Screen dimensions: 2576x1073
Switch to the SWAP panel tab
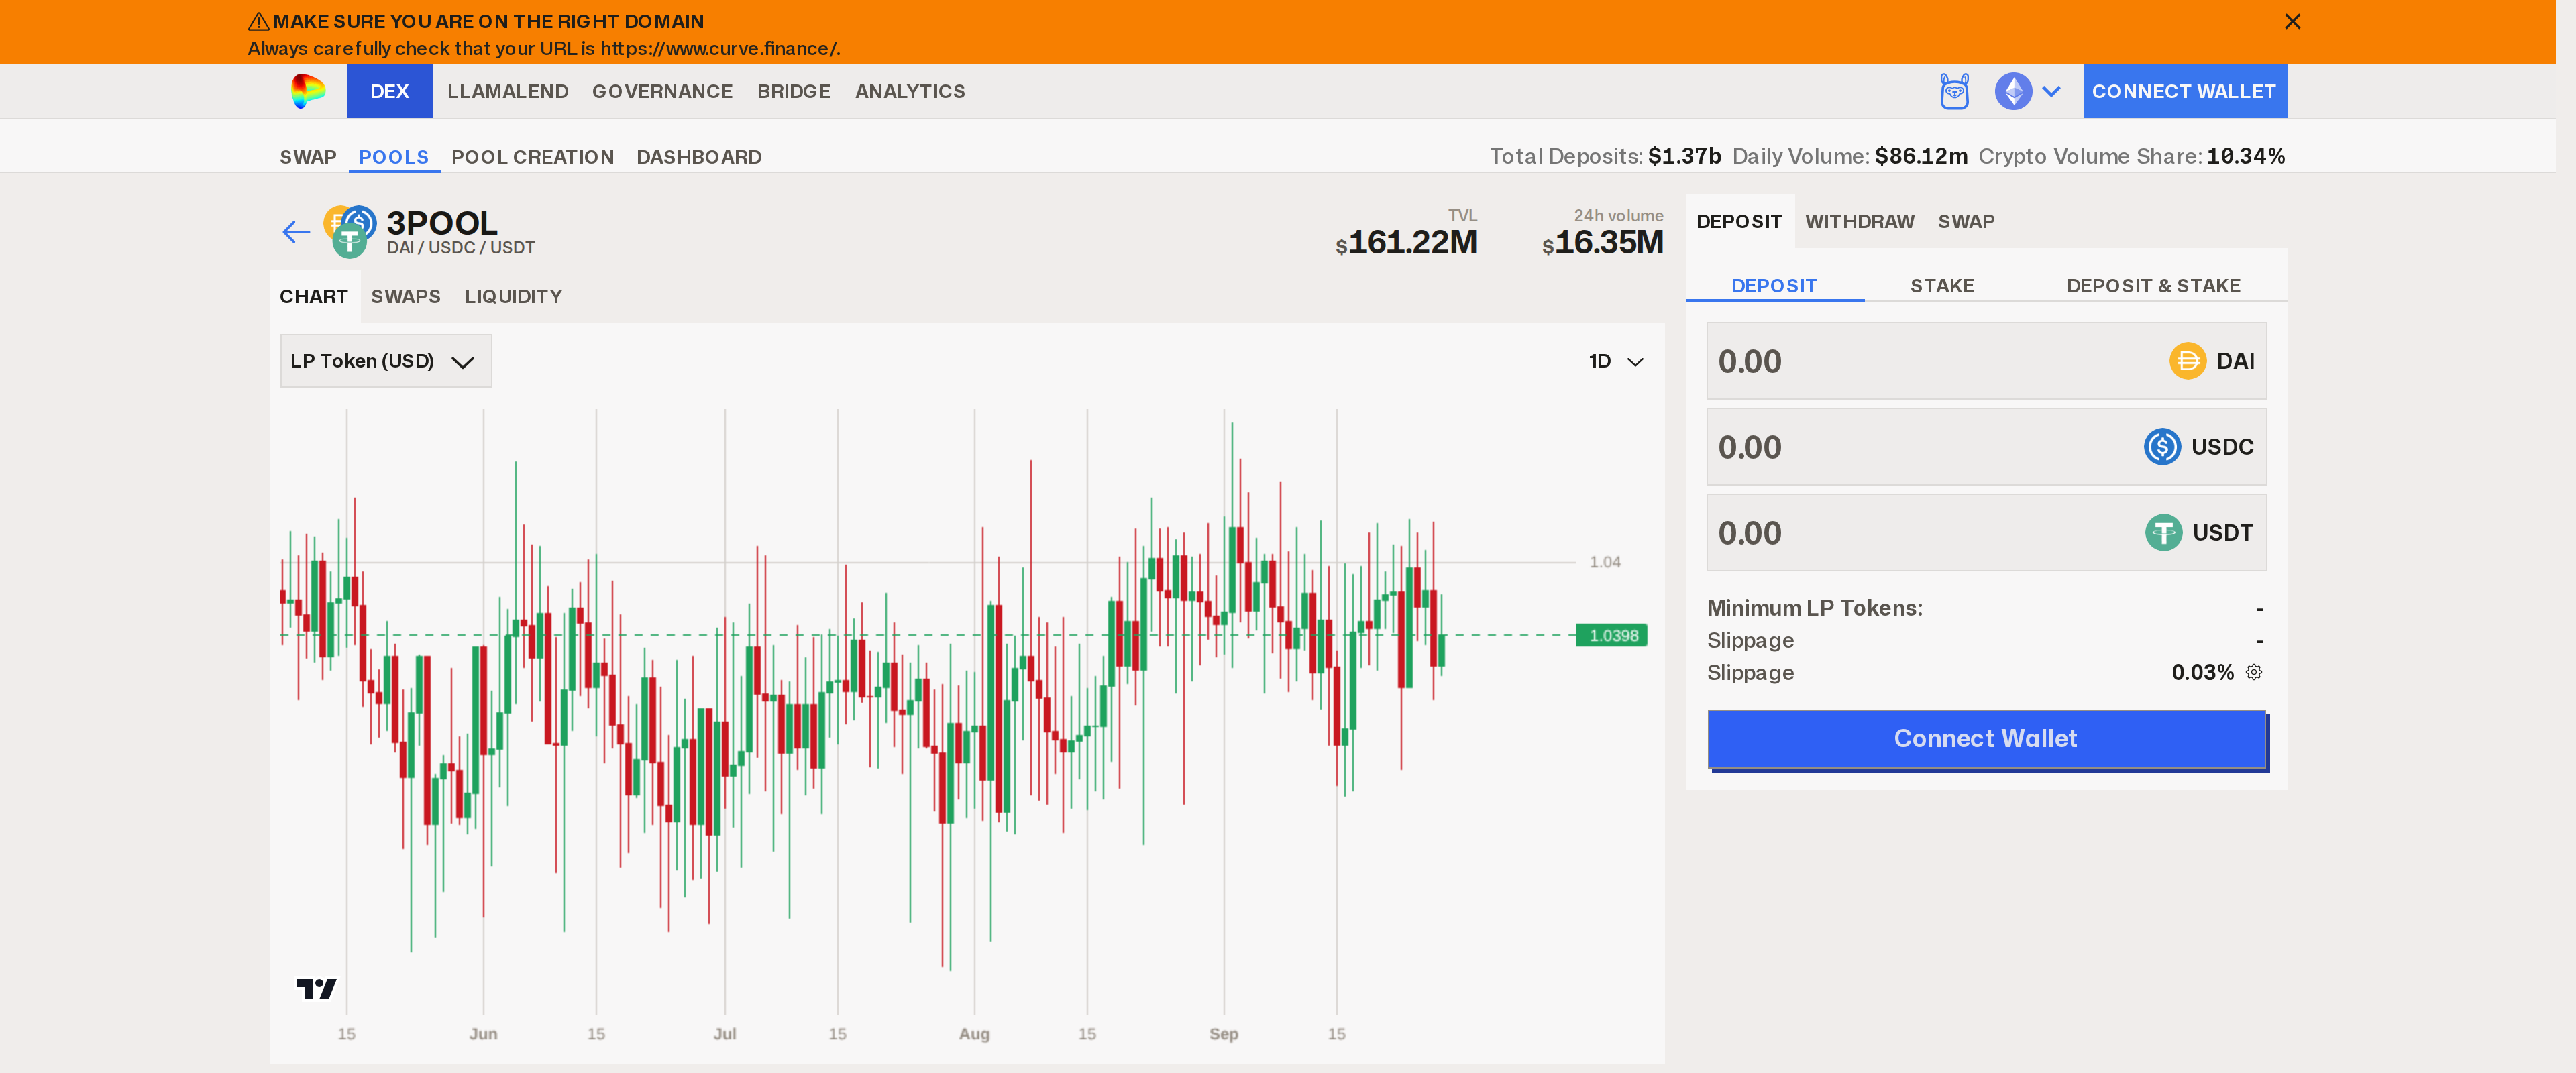[x=1966, y=221]
